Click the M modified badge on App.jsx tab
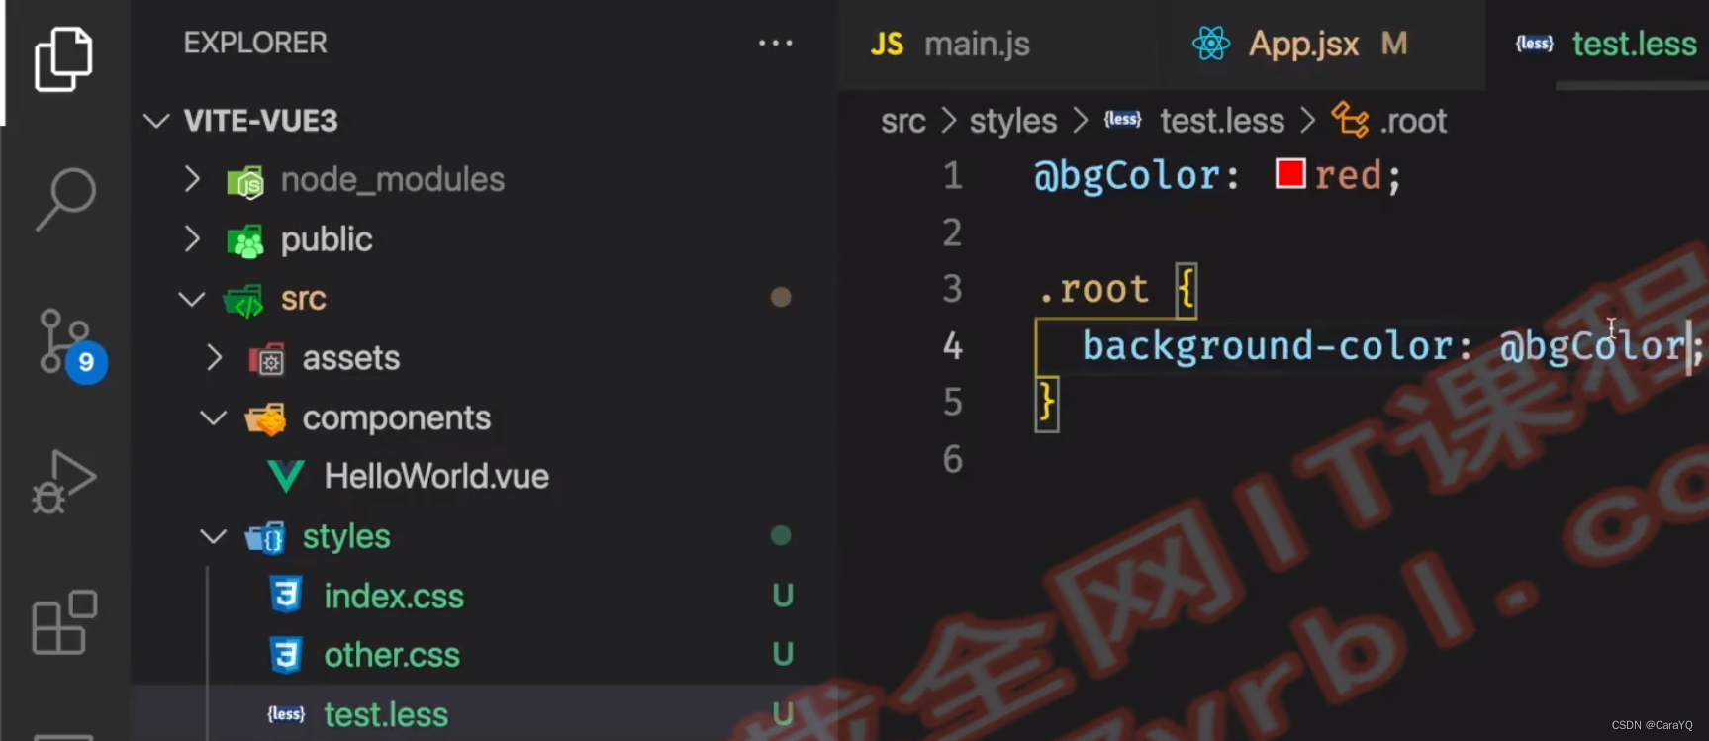The image size is (1709, 741). click(1394, 44)
